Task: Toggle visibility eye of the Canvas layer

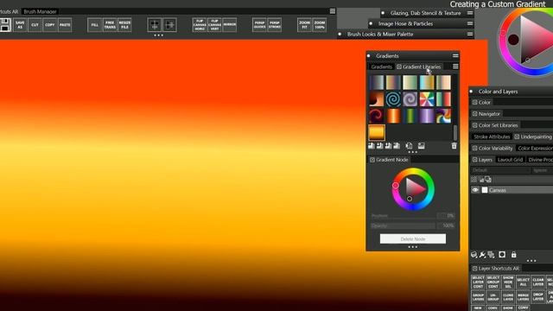Action: (475, 190)
